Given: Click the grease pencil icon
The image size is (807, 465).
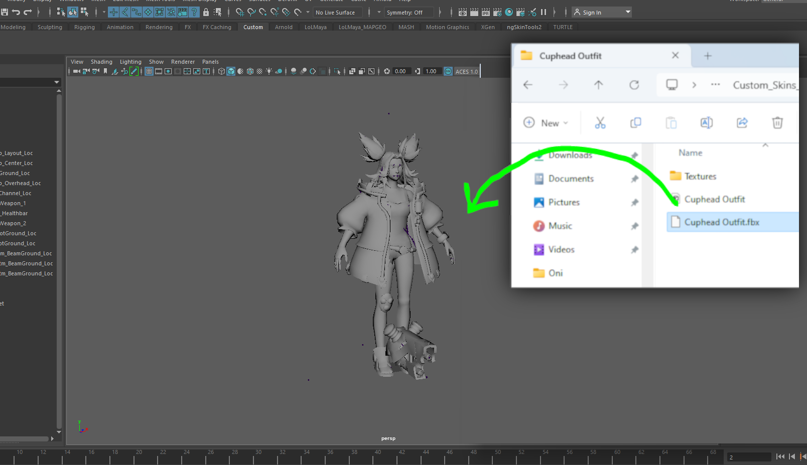Looking at the screenshot, I should (x=134, y=71).
